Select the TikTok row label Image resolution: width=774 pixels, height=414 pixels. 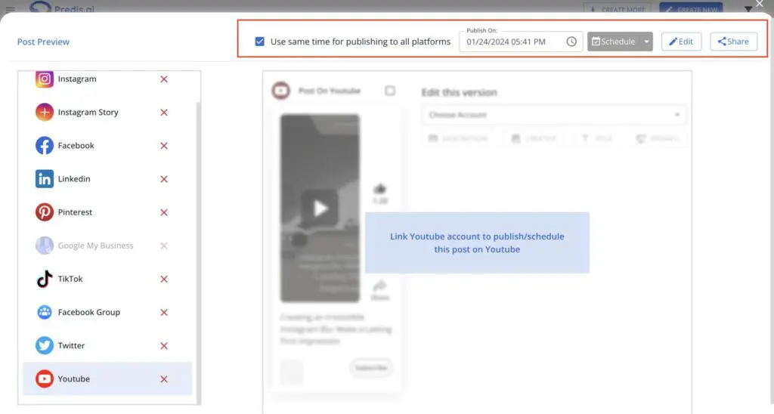point(70,279)
